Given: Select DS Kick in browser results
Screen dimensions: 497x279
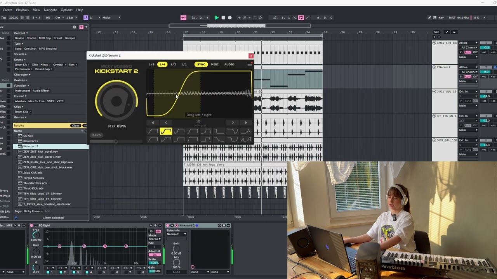Looking at the screenshot, I should 28,136.
